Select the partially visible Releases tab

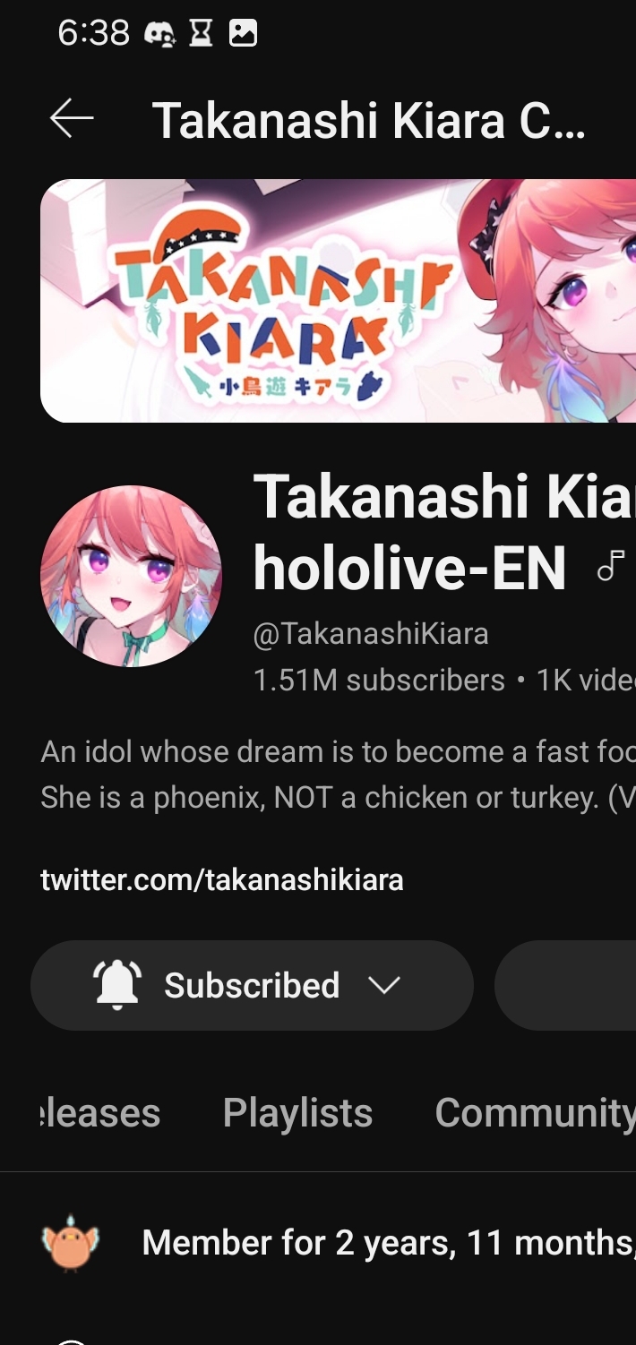point(101,1113)
